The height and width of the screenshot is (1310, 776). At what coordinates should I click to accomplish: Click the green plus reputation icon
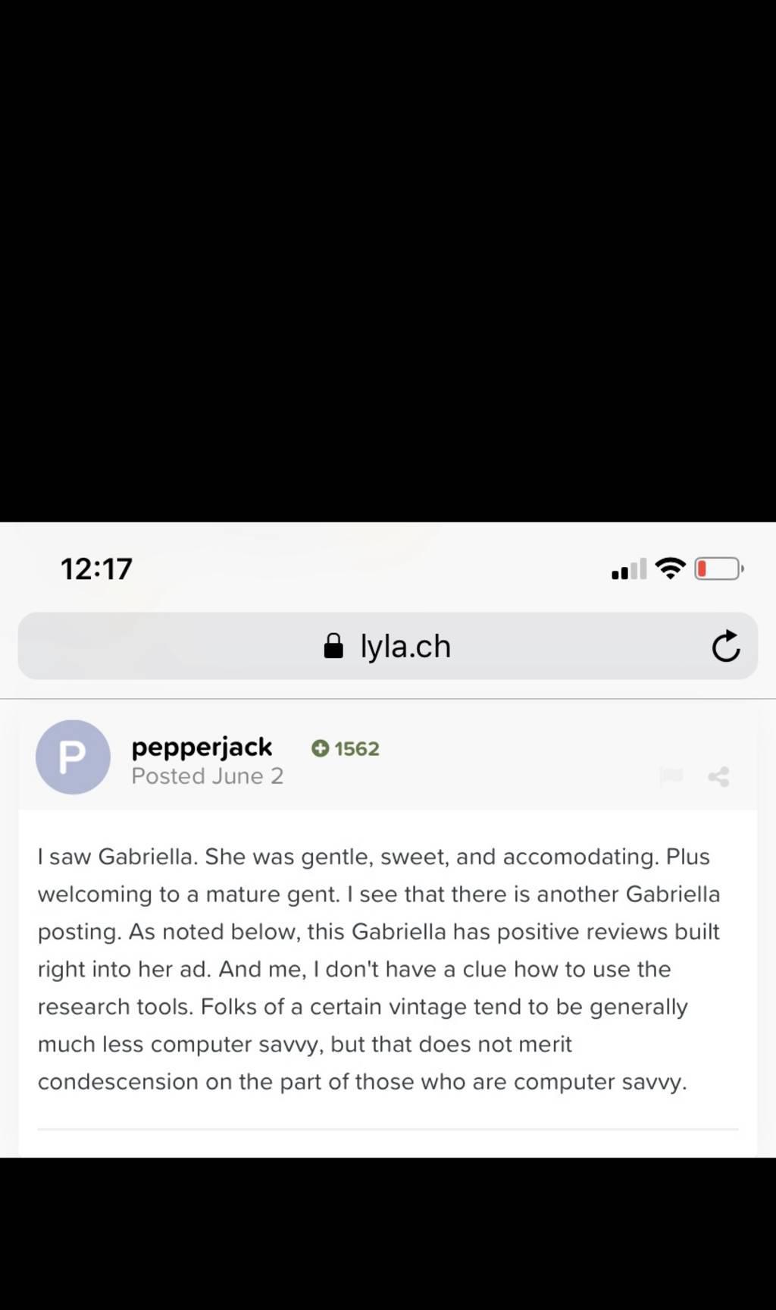tap(320, 749)
